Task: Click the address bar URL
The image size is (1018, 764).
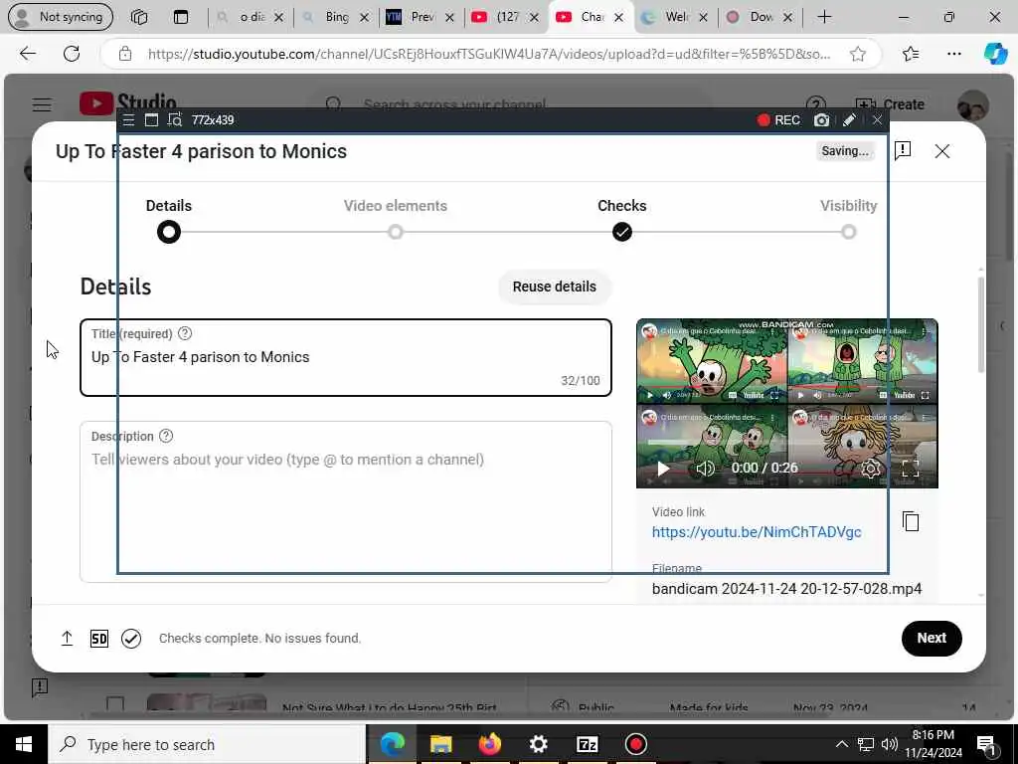Action: pos(489,54)
